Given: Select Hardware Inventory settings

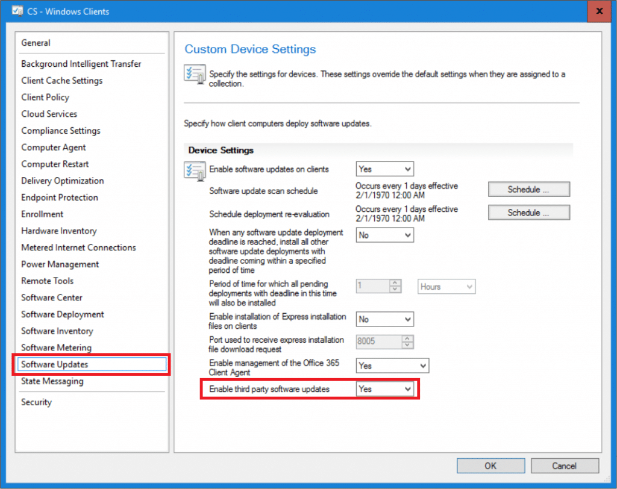Looking at the screenshot, I should tap(58, 231).
